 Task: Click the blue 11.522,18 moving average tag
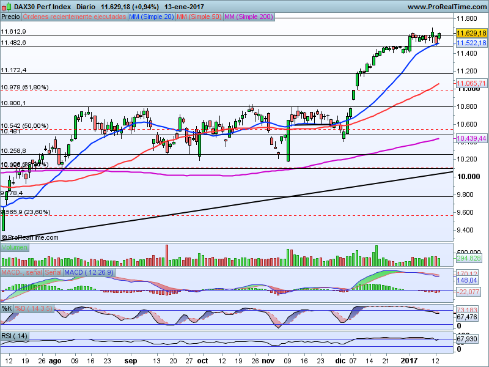click(471, 43)
